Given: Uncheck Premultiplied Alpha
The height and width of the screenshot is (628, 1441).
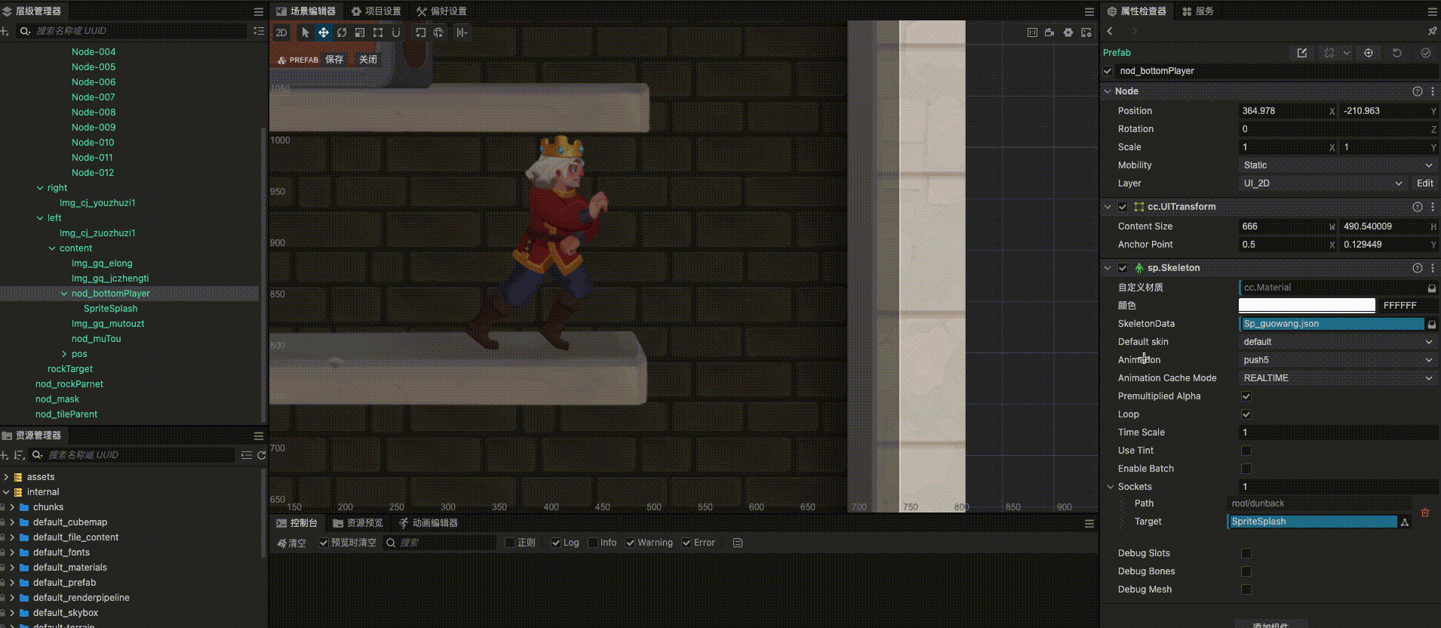Looking at the screenshot, I should pyautogui.click(x=1246, y=396).
